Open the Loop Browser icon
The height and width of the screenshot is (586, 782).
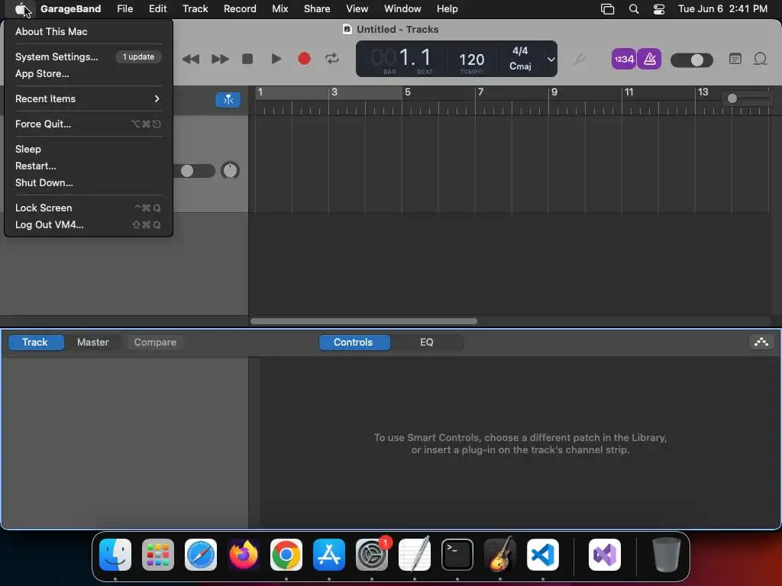point(760,59)
